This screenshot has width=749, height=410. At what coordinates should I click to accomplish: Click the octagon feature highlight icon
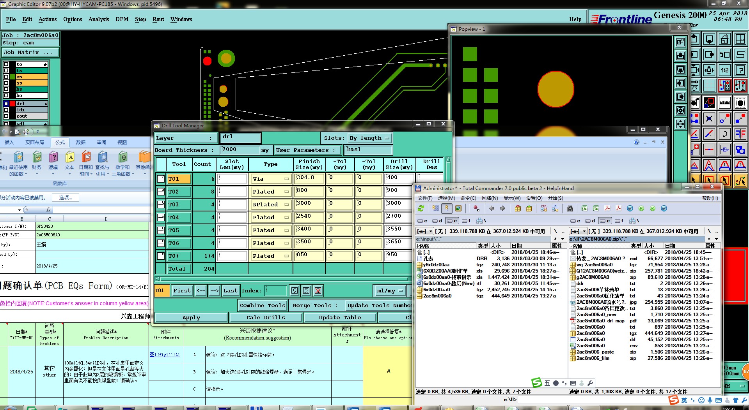[x=740, y=103]
